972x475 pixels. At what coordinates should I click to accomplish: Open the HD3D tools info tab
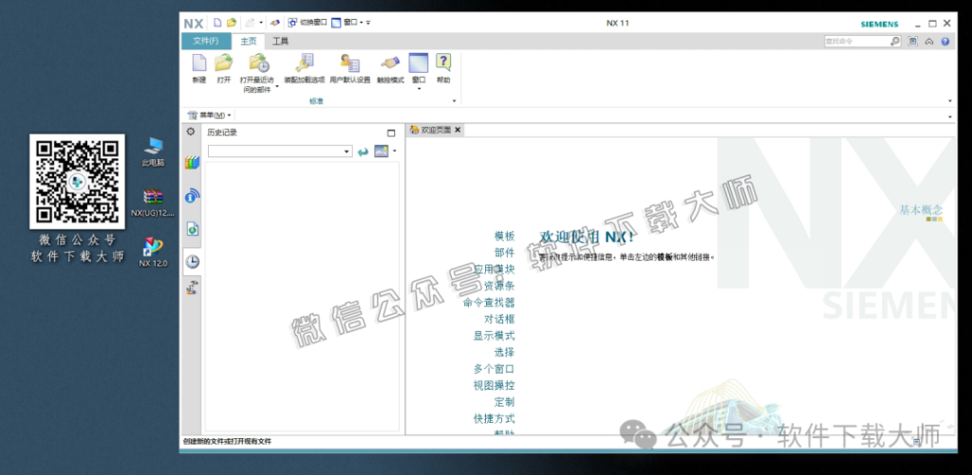coord(192,195)
